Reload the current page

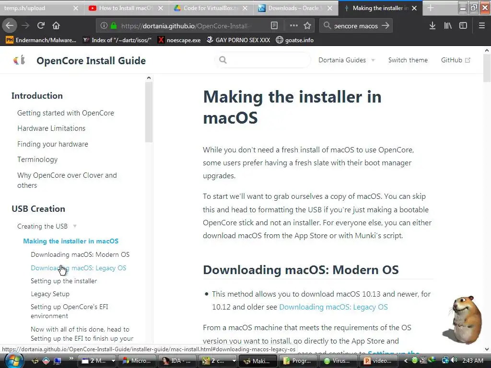point(41,25)
